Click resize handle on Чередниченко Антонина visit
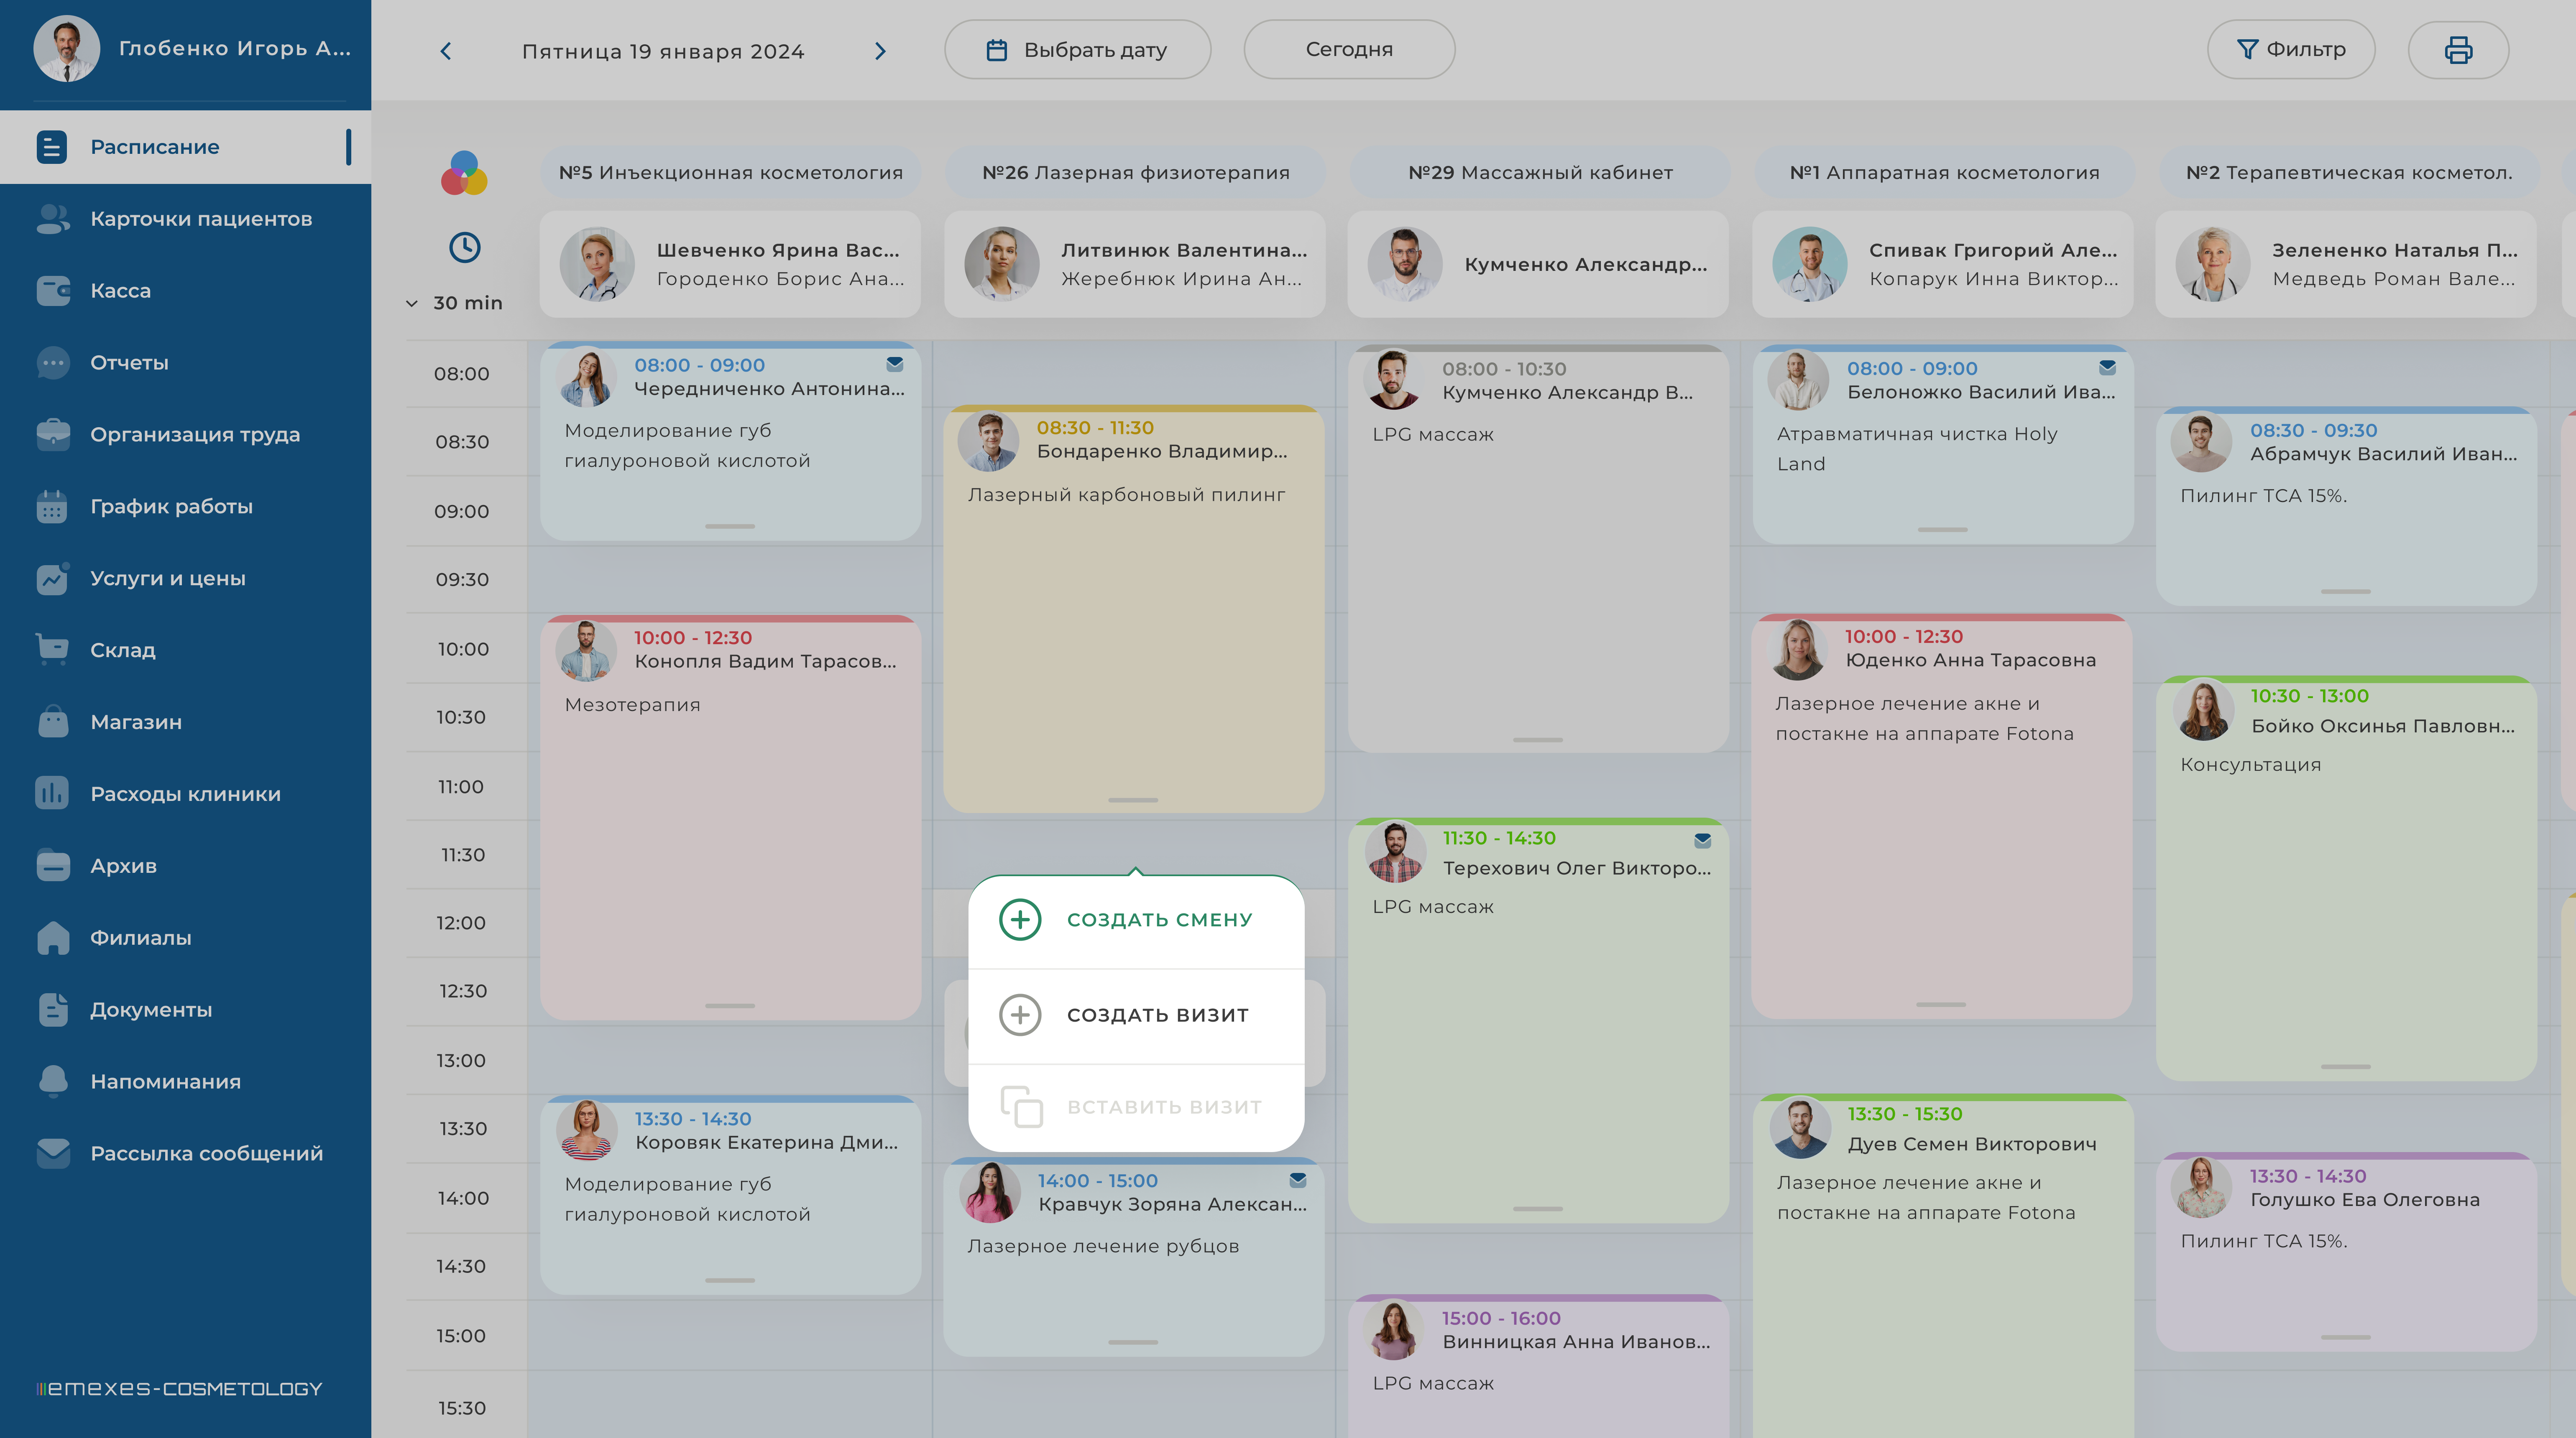This screenshot has height=1438, width=2576. click(x=730, y=527)
